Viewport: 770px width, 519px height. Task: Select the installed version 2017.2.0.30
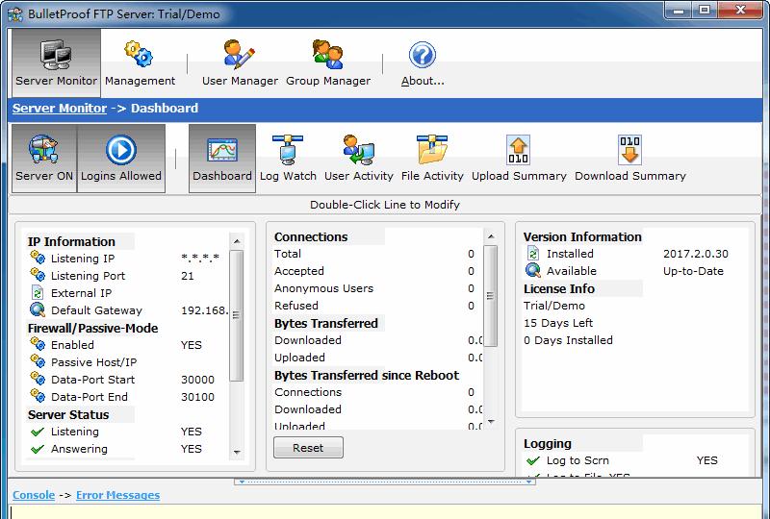tap(695, 254)
